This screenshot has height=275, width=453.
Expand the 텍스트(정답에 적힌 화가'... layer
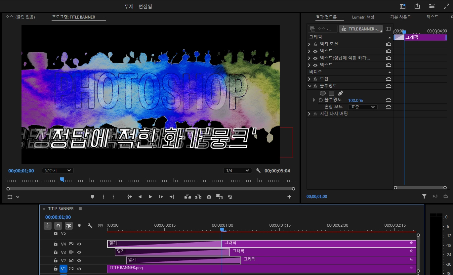(x=309, y=58)
